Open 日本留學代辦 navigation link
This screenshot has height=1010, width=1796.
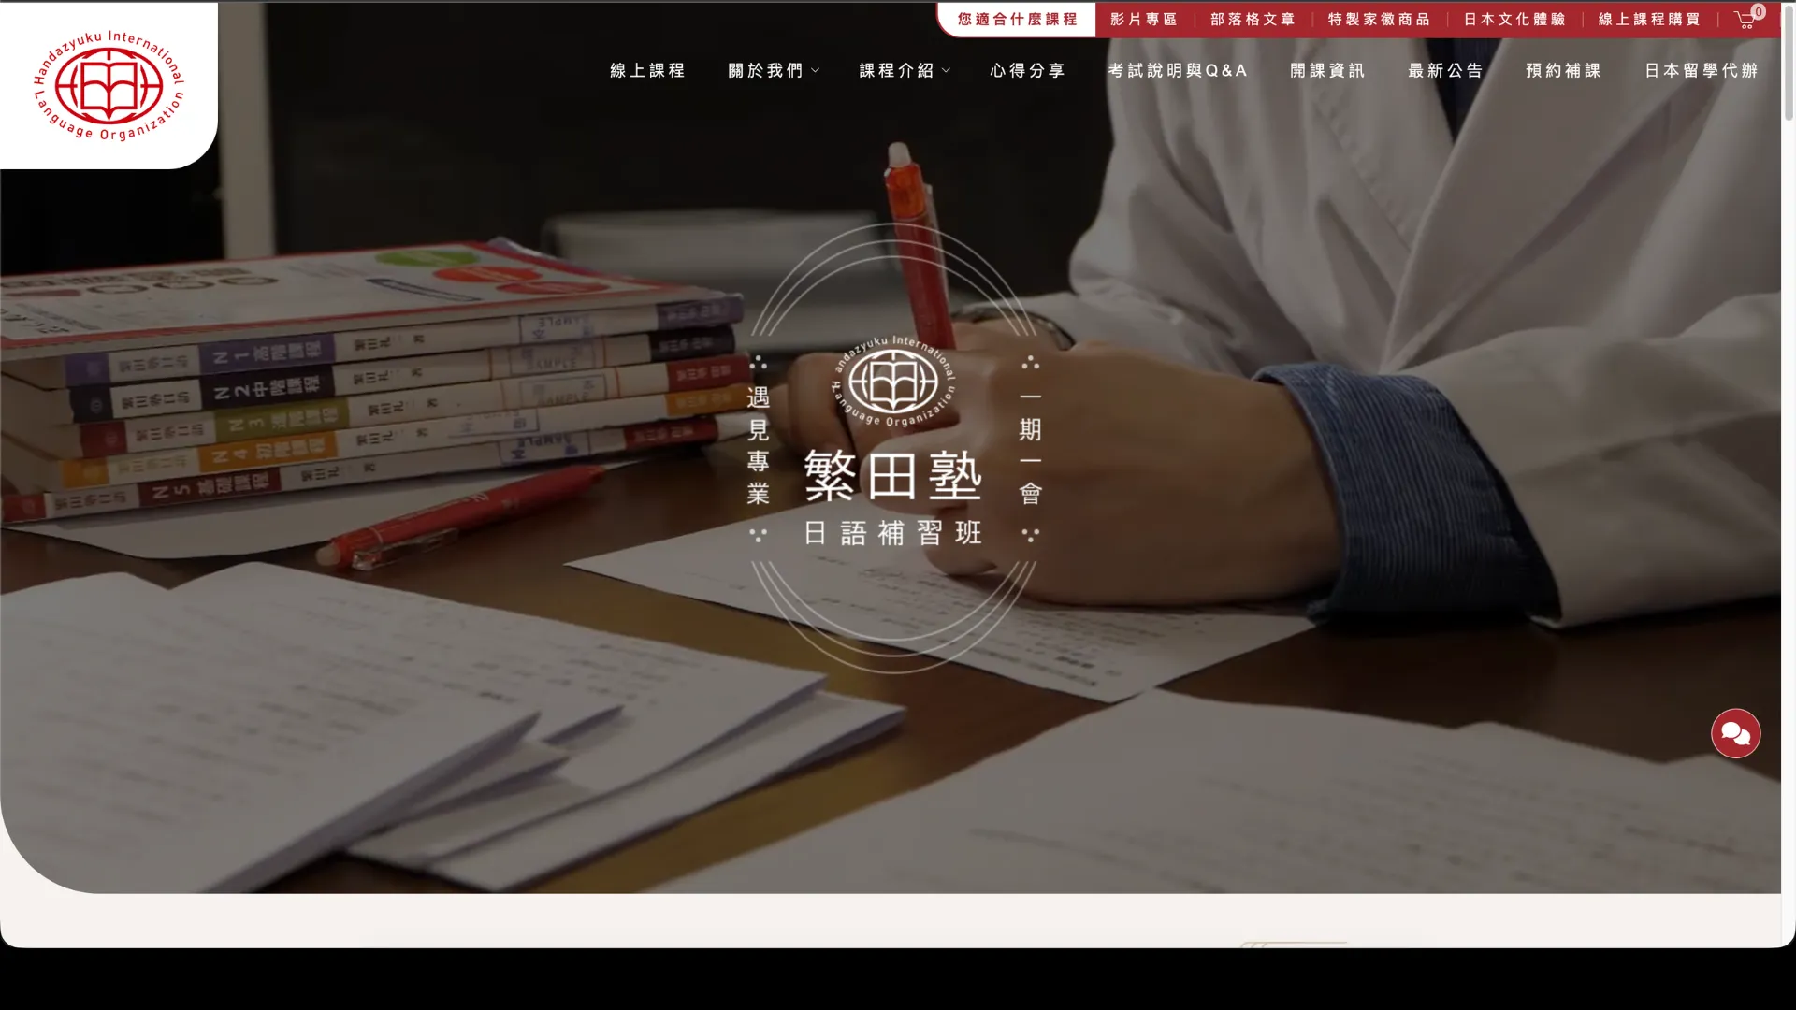[x=1701, y=71]
